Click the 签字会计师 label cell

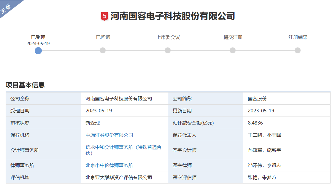206,150
